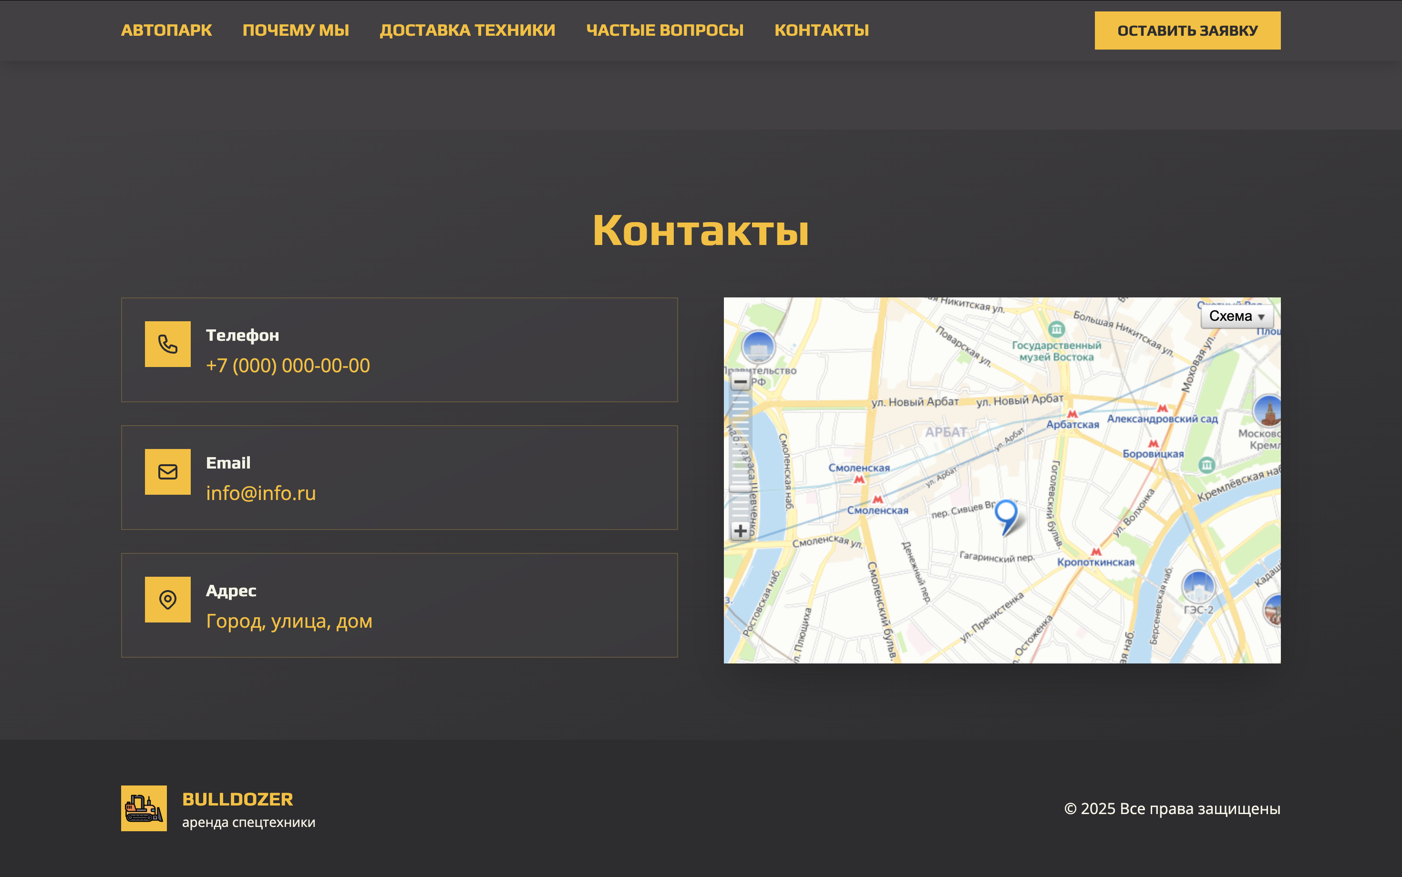
Task: Click the info@info.ru email link
Action: coord(261,492)
